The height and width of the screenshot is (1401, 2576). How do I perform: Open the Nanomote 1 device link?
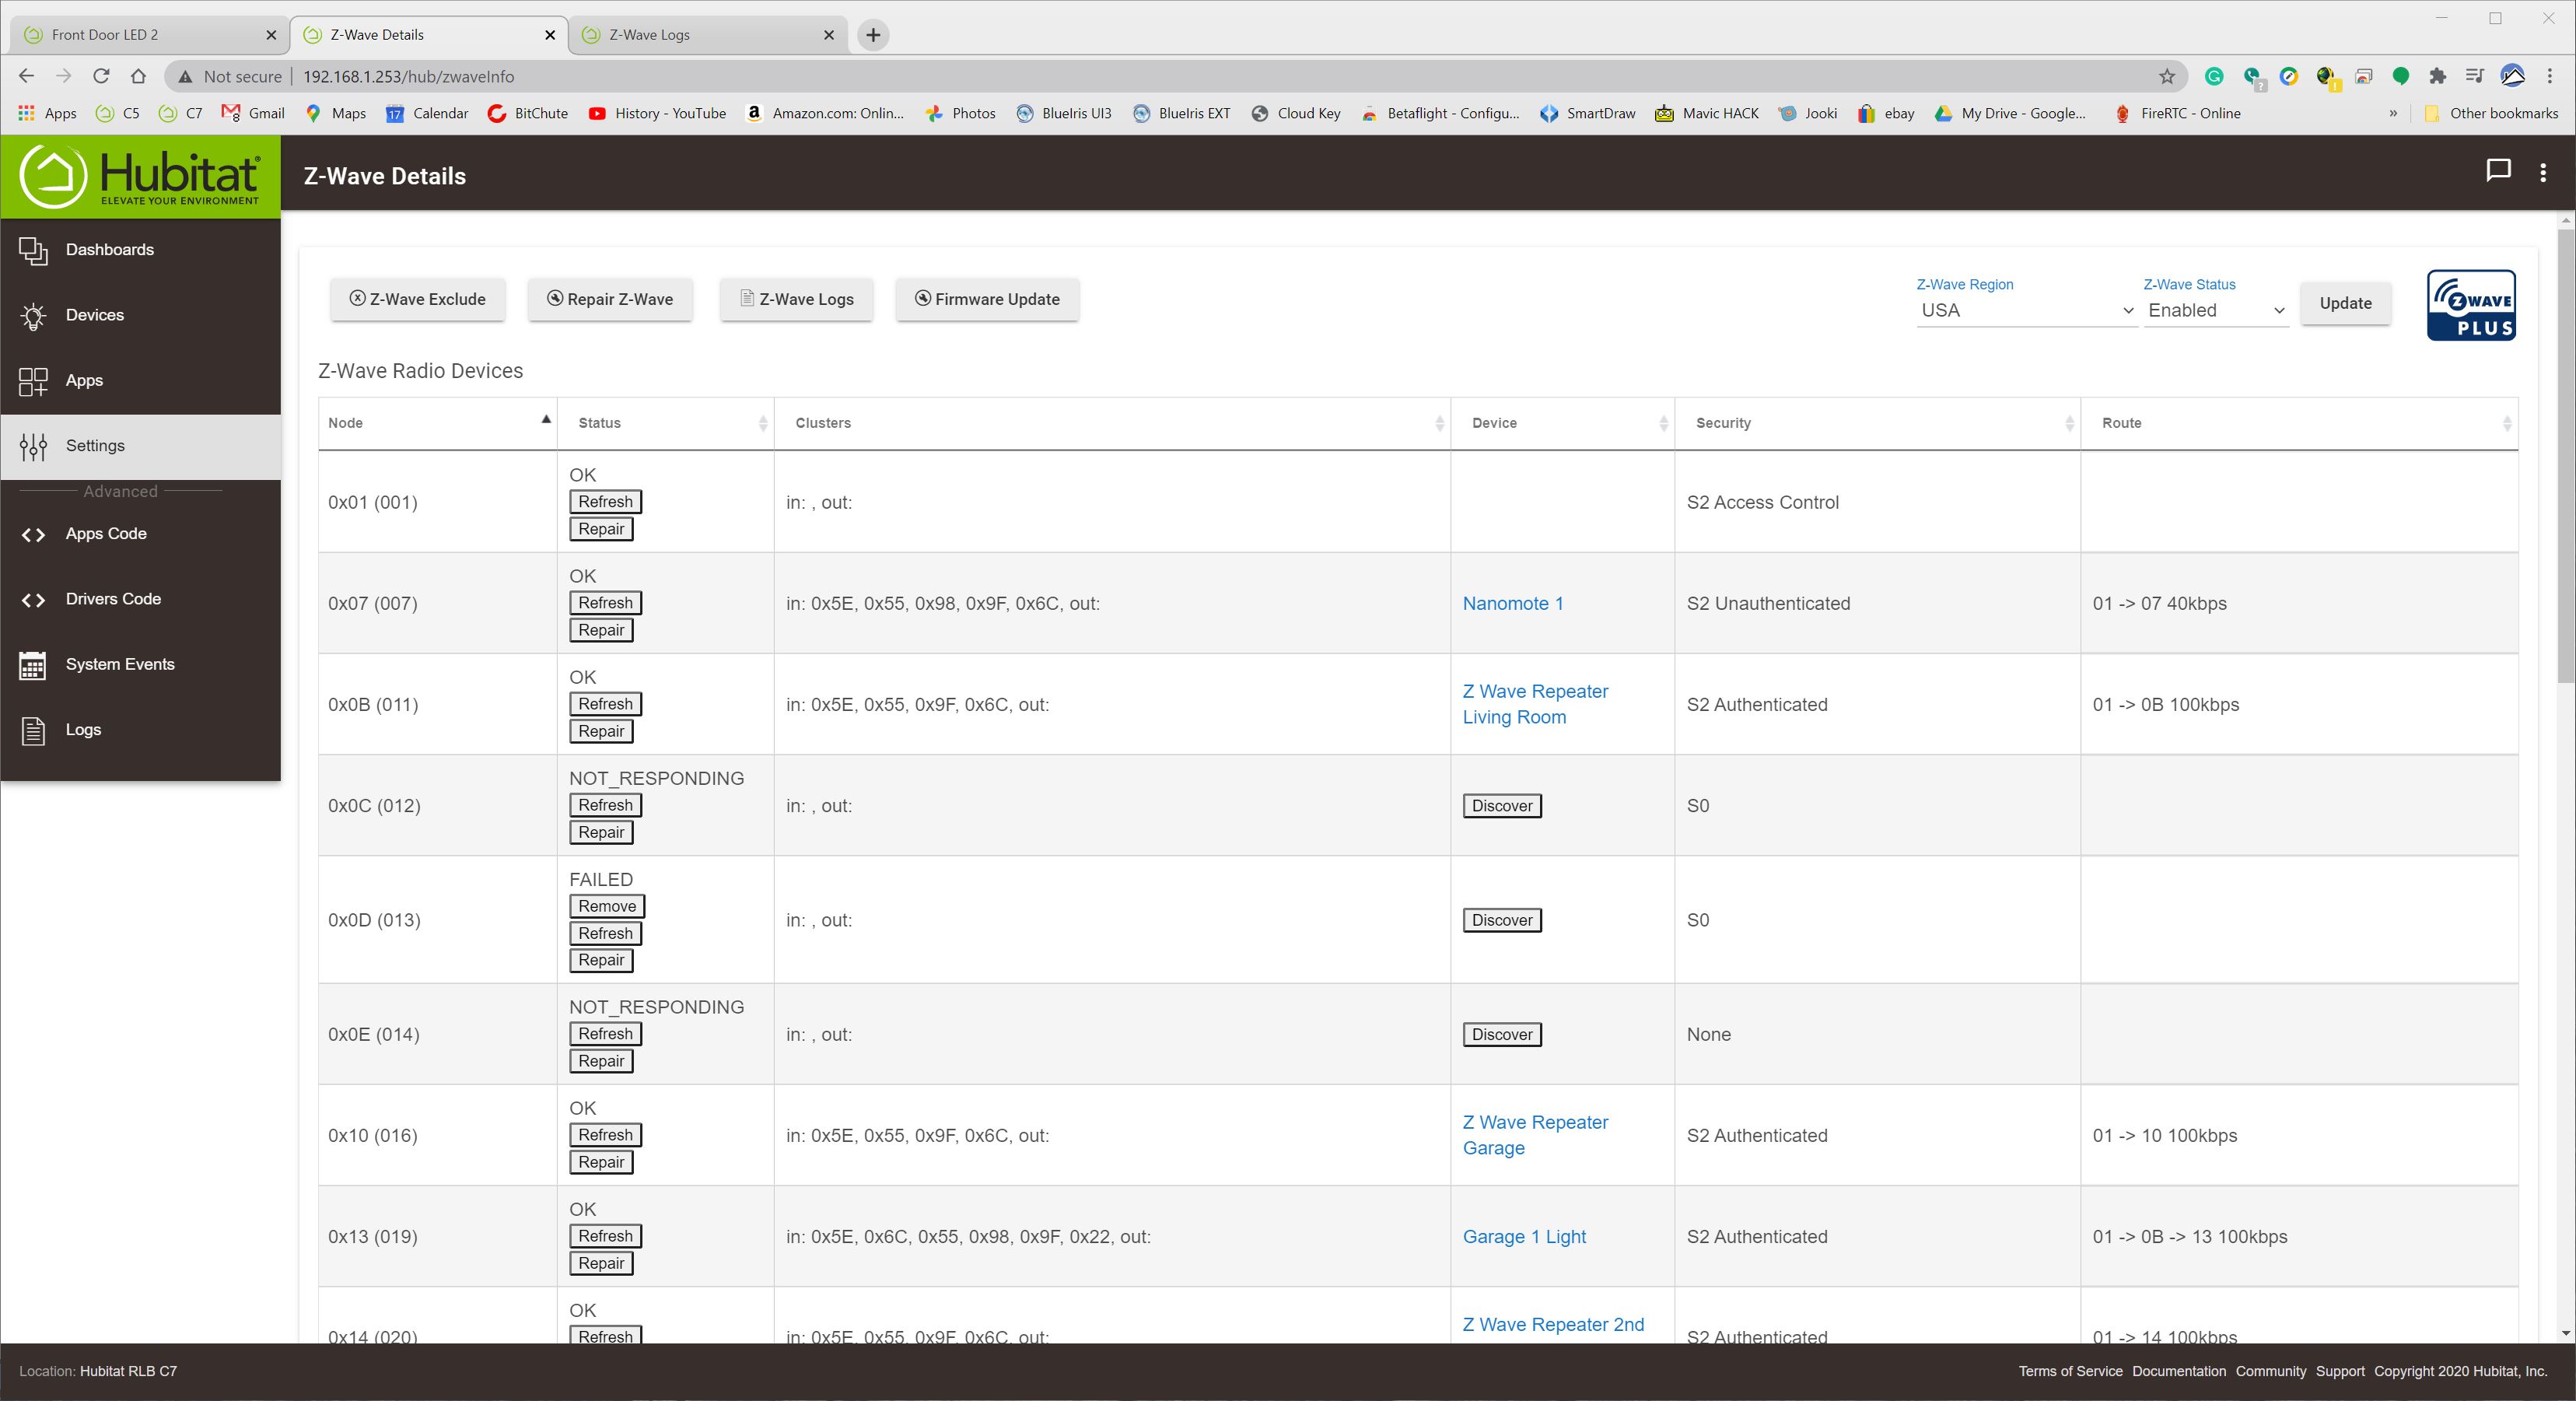coord(1513,604)
